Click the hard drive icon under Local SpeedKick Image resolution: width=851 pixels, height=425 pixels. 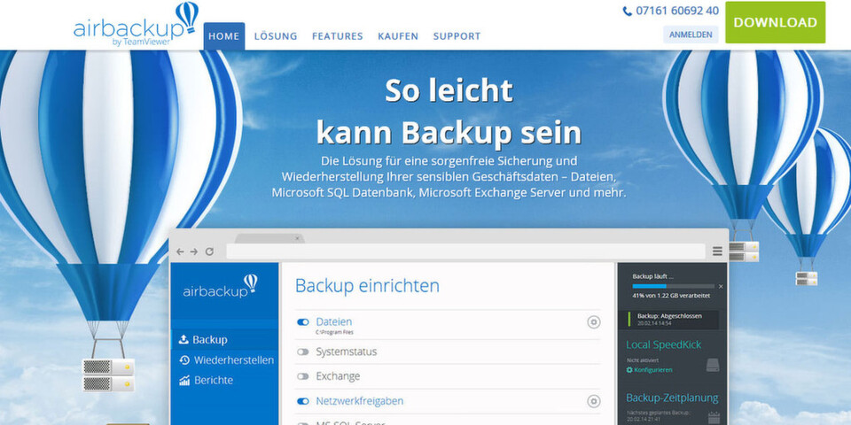[x=713, y=365]
